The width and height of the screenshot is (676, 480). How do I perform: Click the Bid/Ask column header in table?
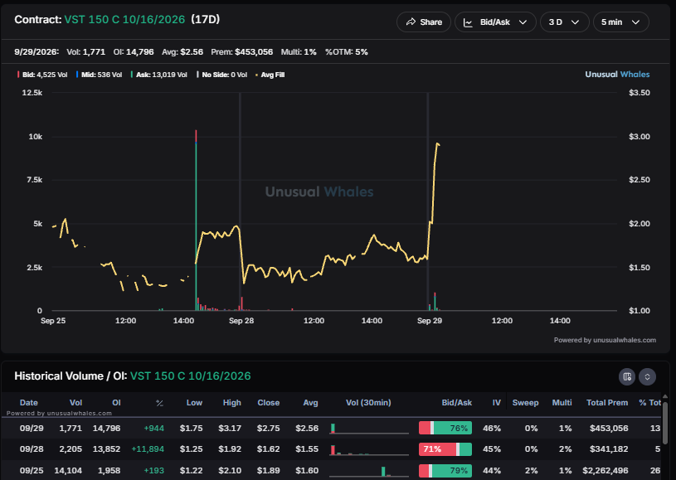[x=456, y=402]
